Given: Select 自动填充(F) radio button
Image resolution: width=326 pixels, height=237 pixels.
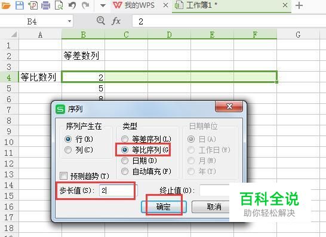Looking at the screenshot, I should [x=125, y=171].
